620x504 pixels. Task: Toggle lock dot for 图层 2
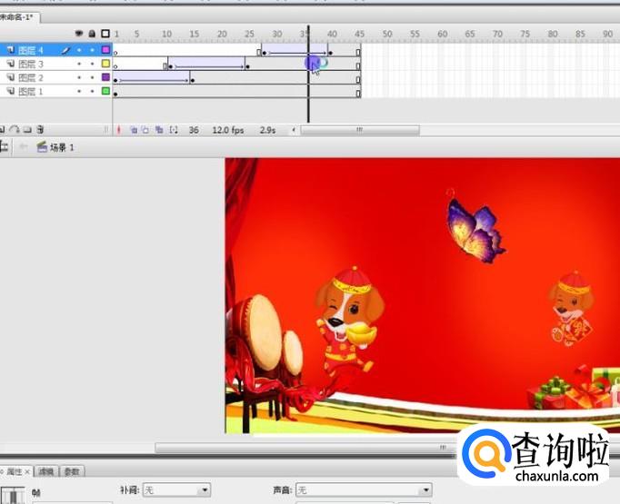[92, 78]
